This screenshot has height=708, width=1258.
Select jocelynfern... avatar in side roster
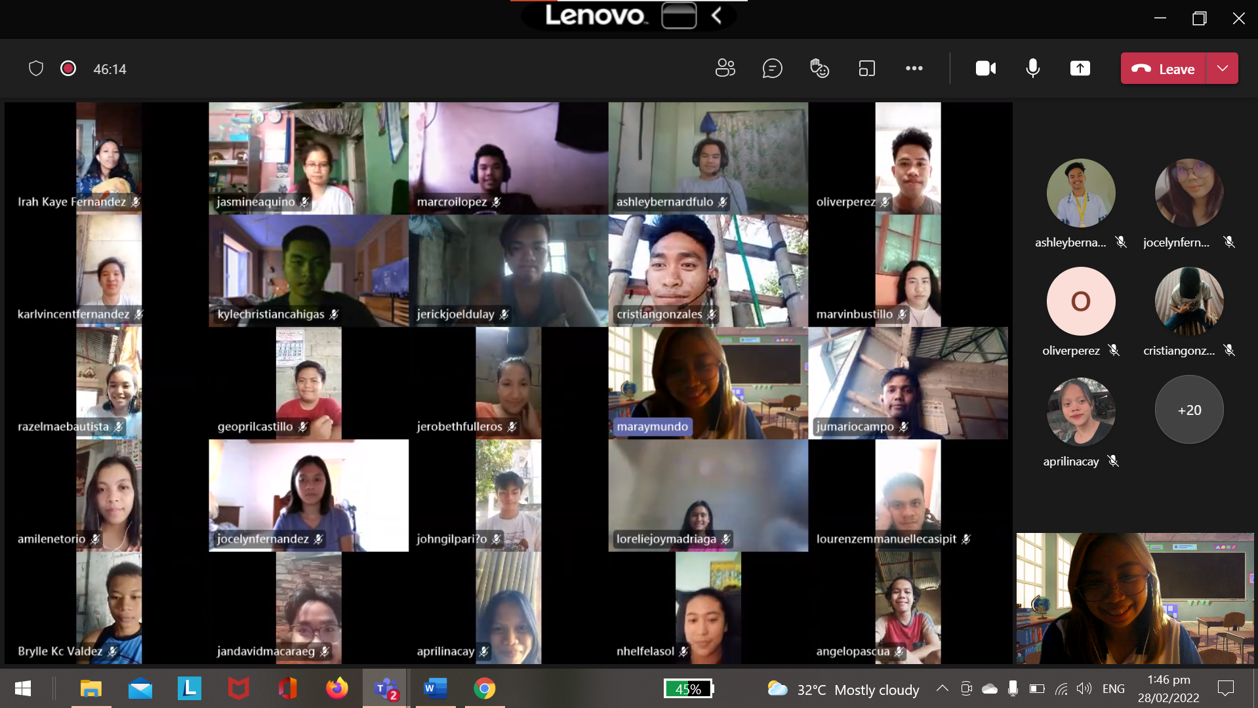pyautogui.click(x=1189, y=193)
